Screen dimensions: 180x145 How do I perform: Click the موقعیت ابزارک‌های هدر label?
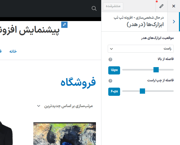tap(157, 38)
